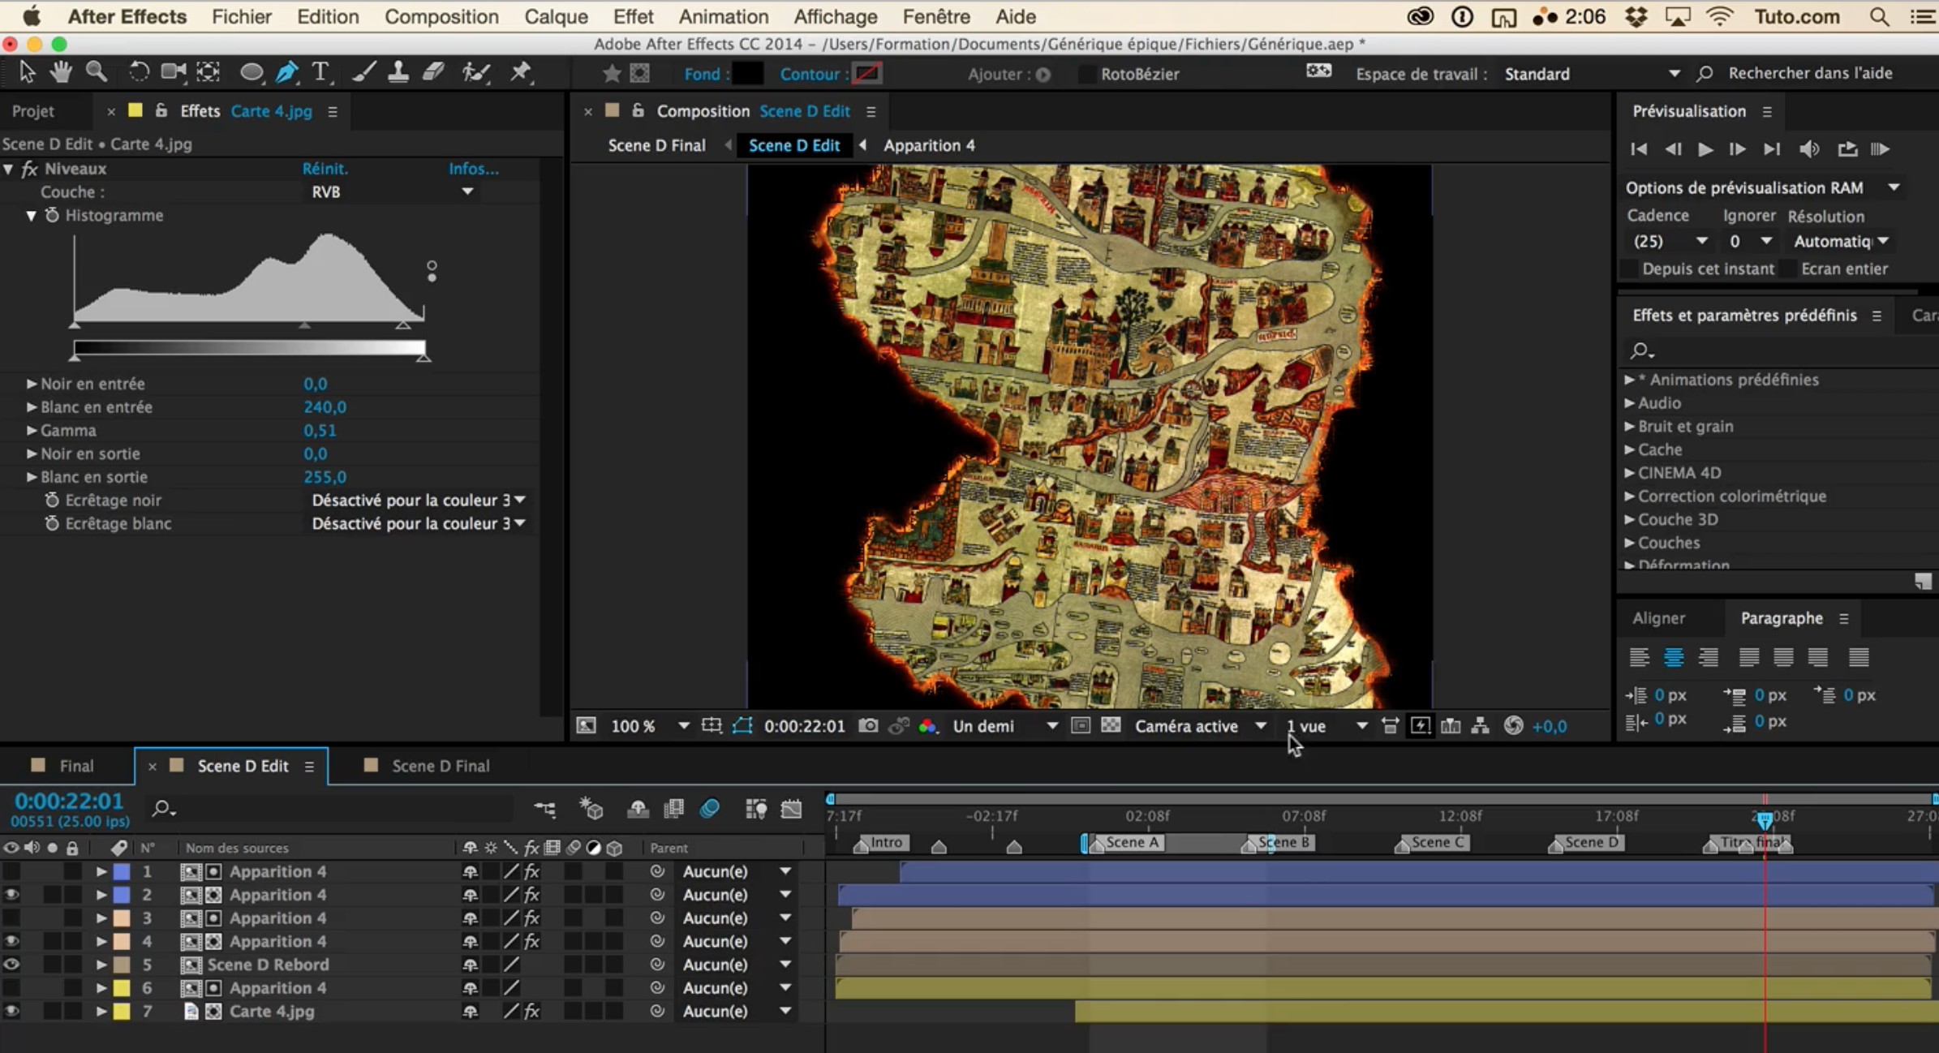Select the Brush tool
Viewport: 1939px width, 1053px height.
pyautogui.click(x=363, y=73)
